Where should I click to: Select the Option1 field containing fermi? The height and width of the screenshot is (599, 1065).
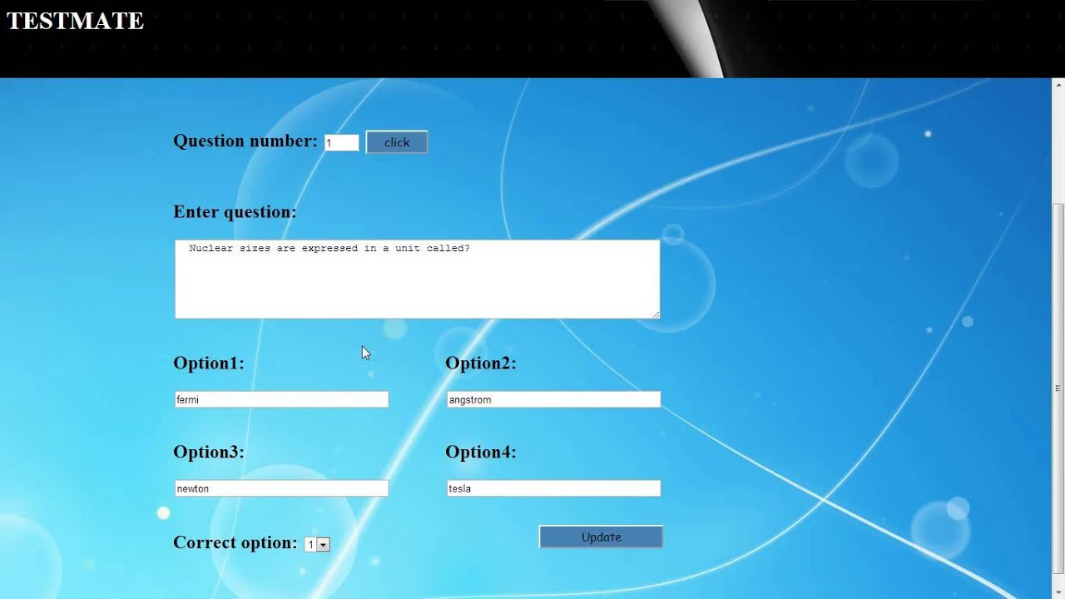281,399
